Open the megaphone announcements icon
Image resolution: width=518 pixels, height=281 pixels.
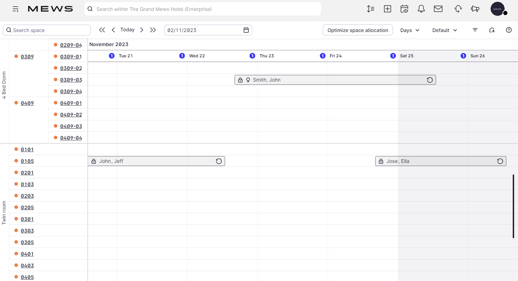coord(475,9)
